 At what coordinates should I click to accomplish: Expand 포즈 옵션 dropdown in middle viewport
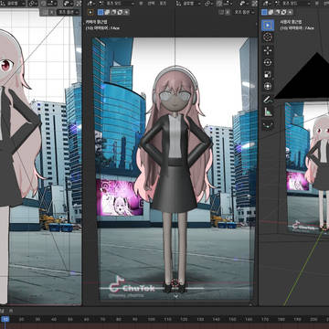(x=245, y=12)
